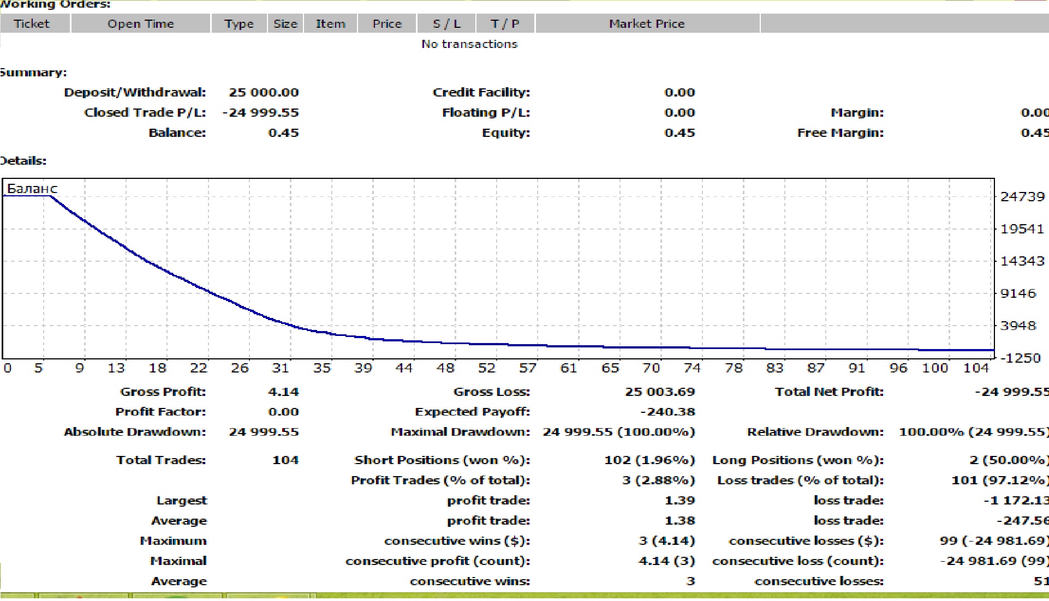The image size is (1049, 601).
Task: Click the Details section heading
Action: click(23, 161)
